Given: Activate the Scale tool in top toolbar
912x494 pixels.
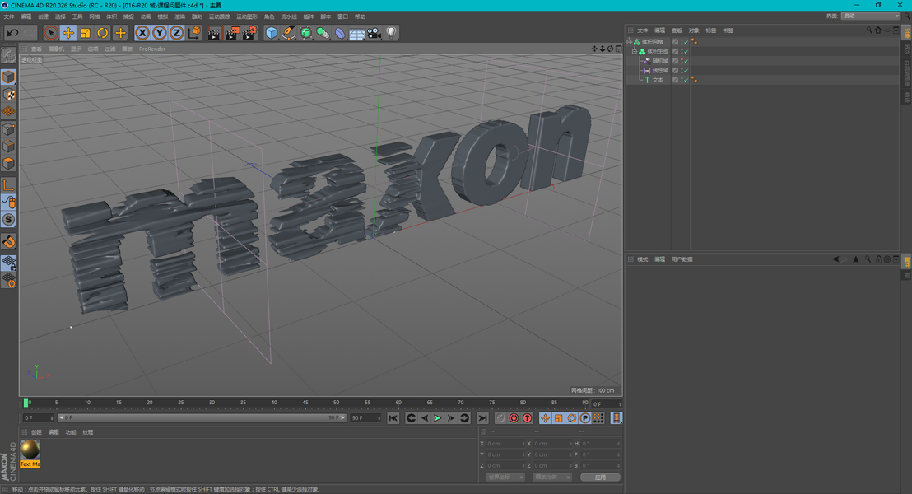Looking at the screenshot, I should coord(86,33).
